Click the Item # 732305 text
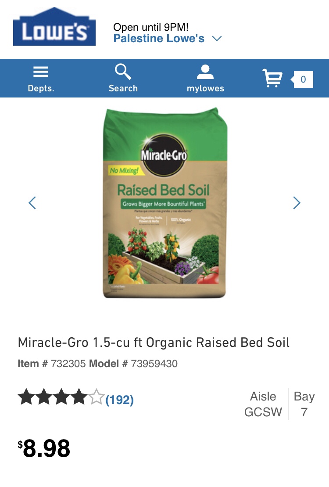Image resolution: width=329 pixels, height=487 pixels. pyautogui.click(x=51, y=364)
